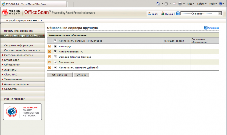Click the help icon beside Справка dropdown
The height and width of the screenshot is (135, 227).
tap(178, 13)
